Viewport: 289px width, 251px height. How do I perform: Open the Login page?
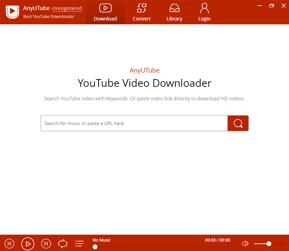204,12
